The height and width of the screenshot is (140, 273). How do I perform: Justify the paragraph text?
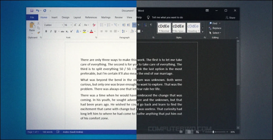(x=115, y=31)
